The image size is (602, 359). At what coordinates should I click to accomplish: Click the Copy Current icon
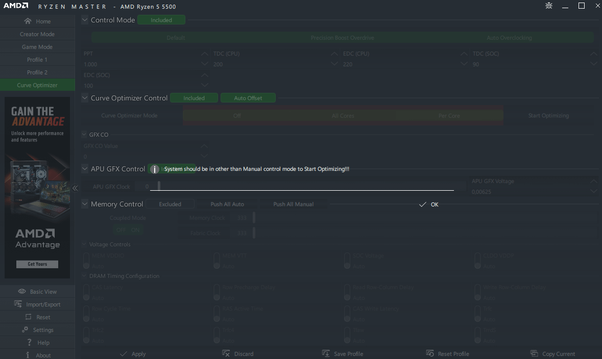534,353
